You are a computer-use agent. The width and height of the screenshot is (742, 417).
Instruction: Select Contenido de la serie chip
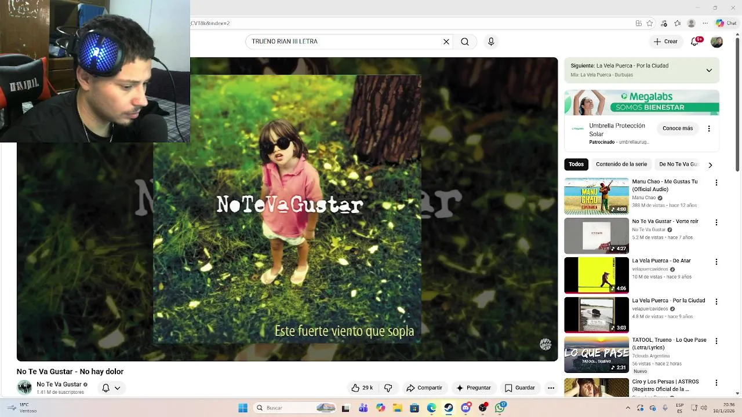(x=621, y=164)
